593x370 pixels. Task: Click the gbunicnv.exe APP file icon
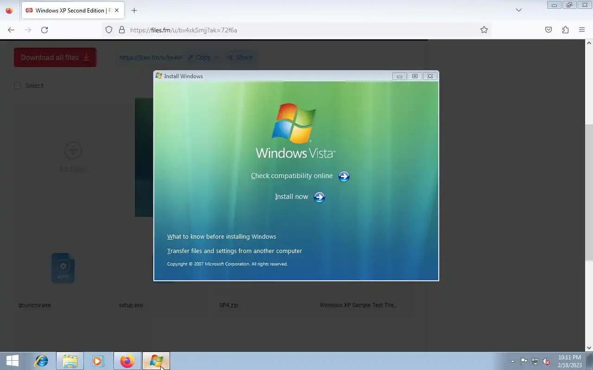pyautogui.click(x=63, y=268)
